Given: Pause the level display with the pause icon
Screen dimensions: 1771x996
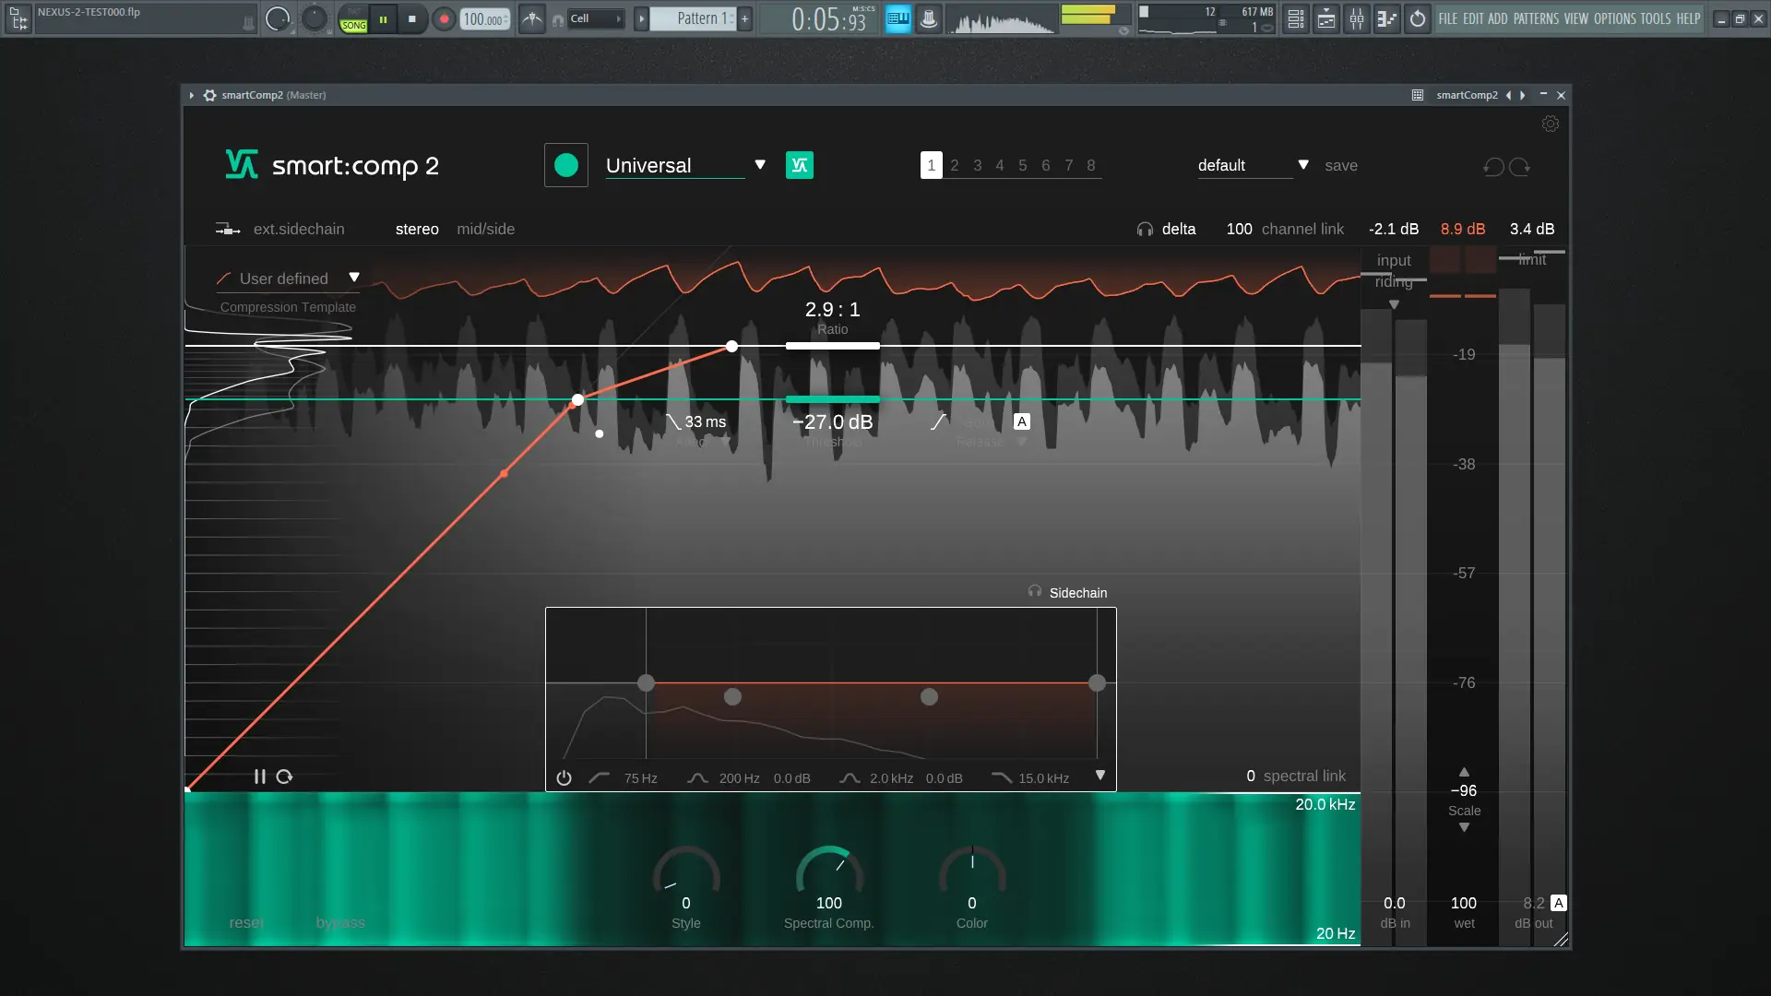Looking at the screenshot, I should (x=259, y=777).
